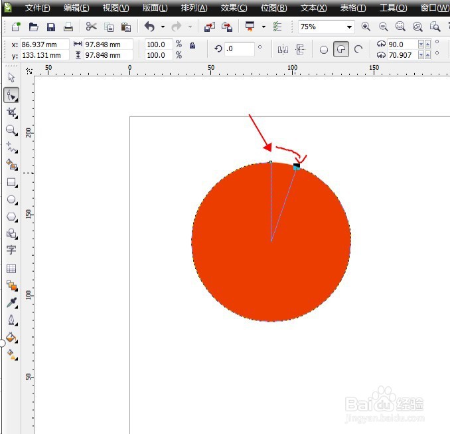Select the Rectangle tool
450x434 pixels.
[12, 182]
